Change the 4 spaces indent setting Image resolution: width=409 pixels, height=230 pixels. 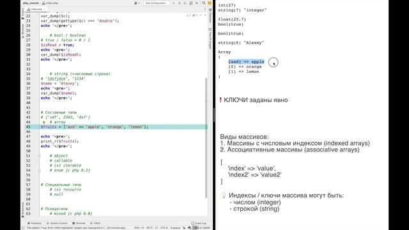[175, 228]
